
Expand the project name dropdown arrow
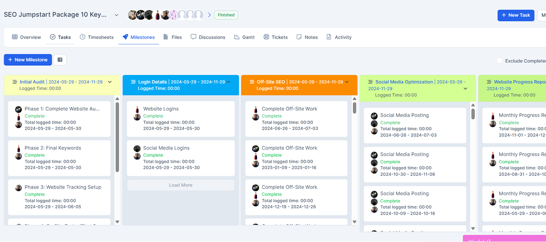click(x=117, y=15)
